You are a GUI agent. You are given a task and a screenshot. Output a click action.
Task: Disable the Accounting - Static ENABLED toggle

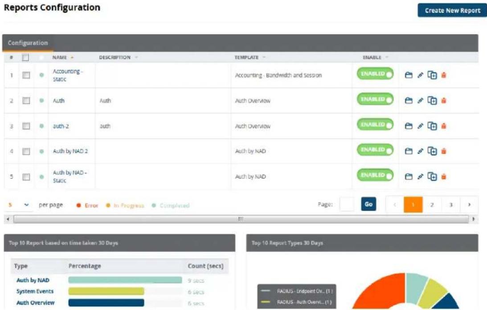pyautogui.click(x=375, y=74)
